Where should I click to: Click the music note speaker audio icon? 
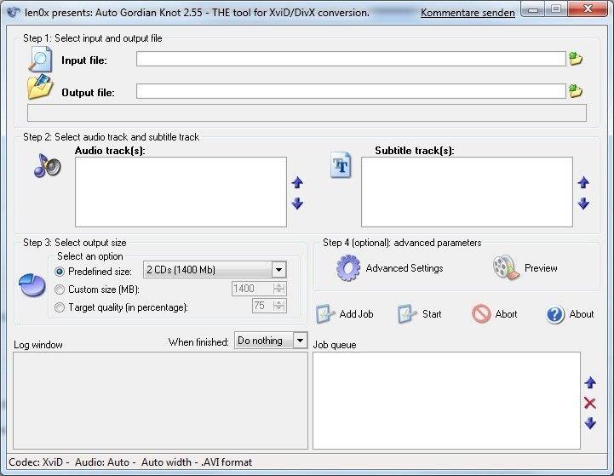48,165
